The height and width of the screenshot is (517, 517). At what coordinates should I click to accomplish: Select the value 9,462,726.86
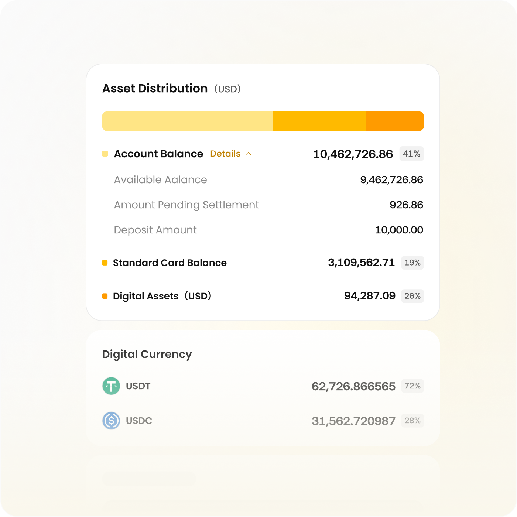coord(392,180)
